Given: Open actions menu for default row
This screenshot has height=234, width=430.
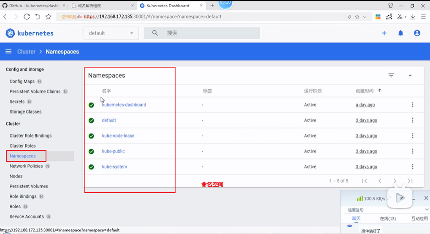Looking at the screenshot, I should pyautogui.click(x=412, y=120).
